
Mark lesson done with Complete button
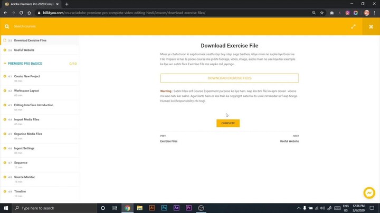(x=228, y=123)
